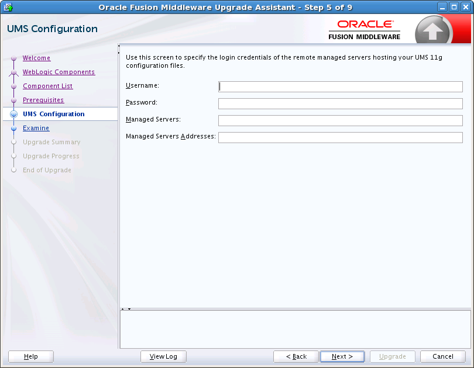
Task: Click the Prerequisites step bullet icon
Action: 13,100
